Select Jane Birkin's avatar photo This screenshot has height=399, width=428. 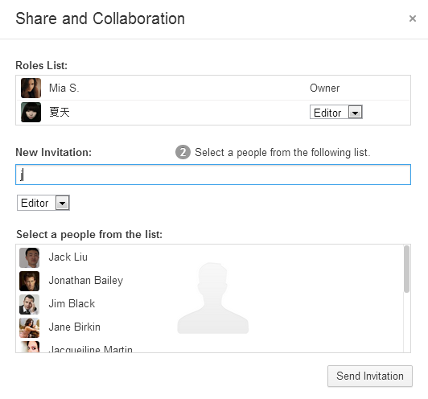[x=29, y=327]
